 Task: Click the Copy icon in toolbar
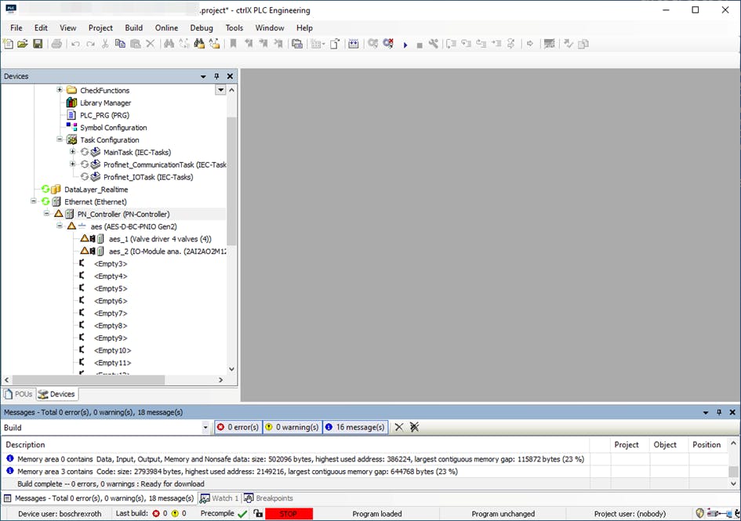click(x=120, y=44)
